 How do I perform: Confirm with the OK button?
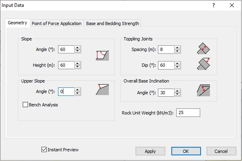(x=186, y=151)
